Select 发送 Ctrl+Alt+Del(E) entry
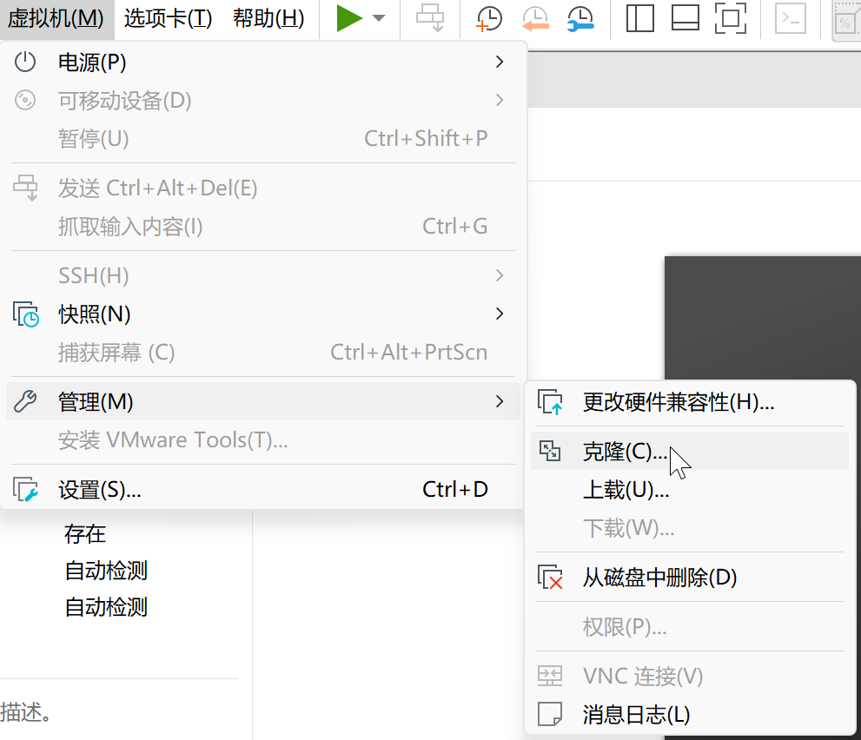Screen dimensions: 861x740 pyautogui.click(x=263, y=188)
